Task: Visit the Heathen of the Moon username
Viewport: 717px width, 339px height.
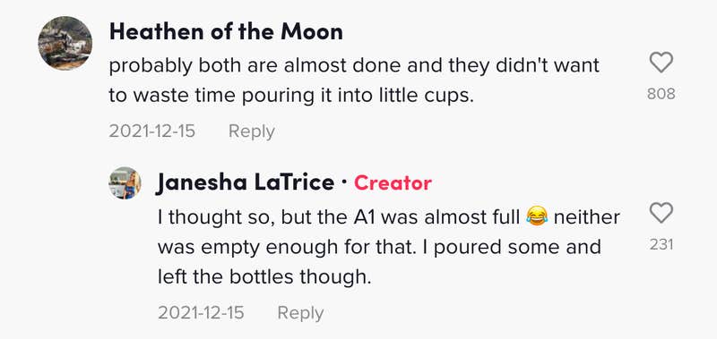Action: 227,31
